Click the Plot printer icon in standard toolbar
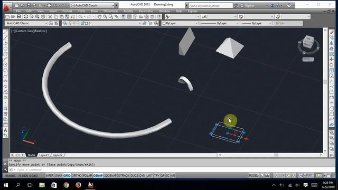This screenshot has height=190, width=338. [26, 16]
